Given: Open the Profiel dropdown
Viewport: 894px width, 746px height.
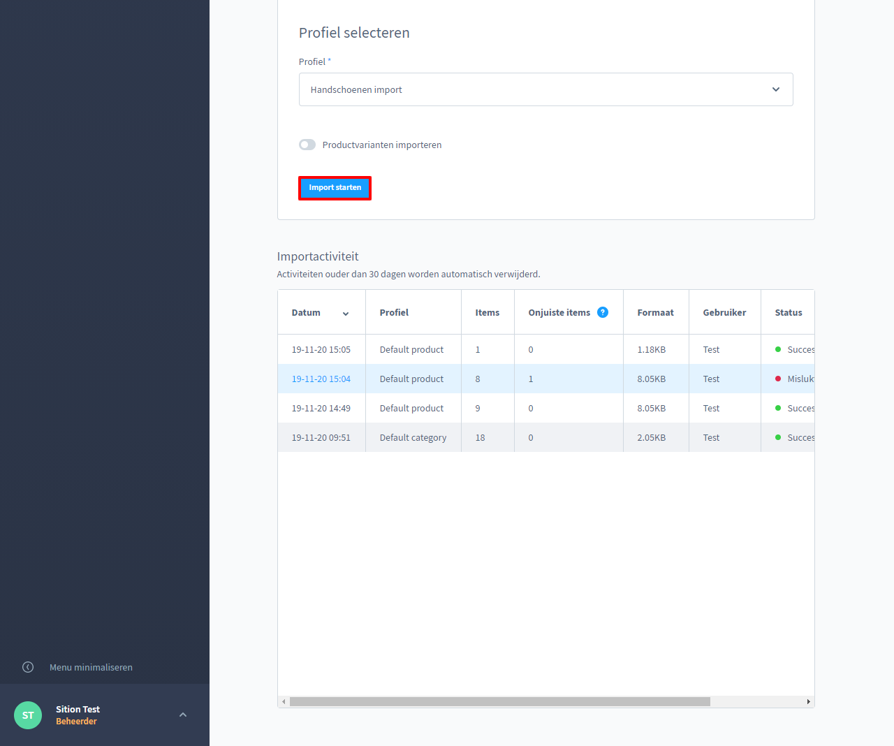Looking at the screenshot, I should click(545, 89).
